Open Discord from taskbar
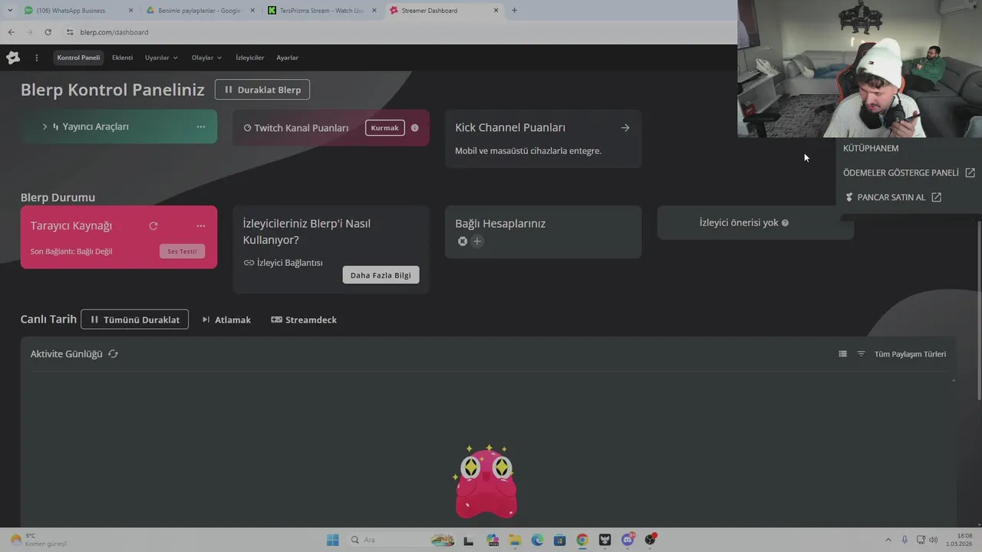The image size is (982, 552). click(x=628, y=540)
